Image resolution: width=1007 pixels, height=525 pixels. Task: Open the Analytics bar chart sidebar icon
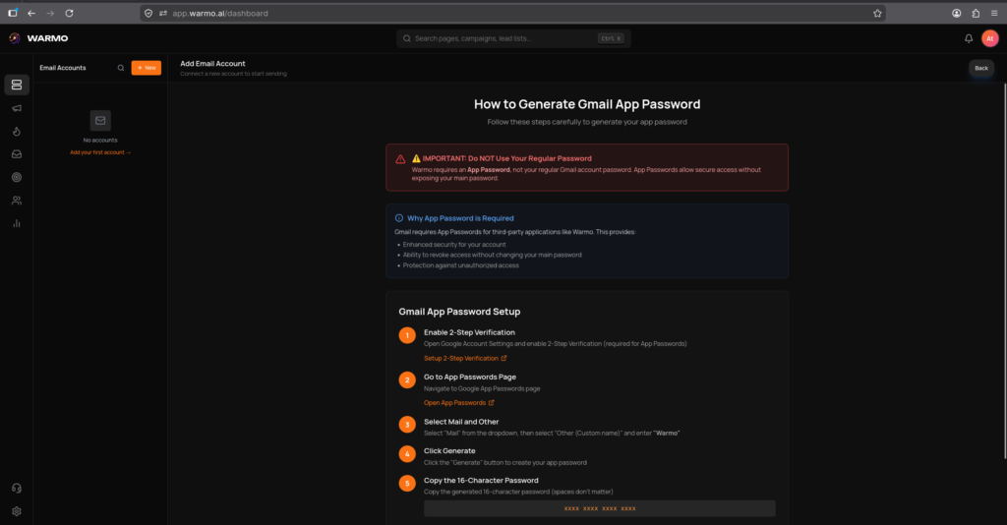pos(17,223)
